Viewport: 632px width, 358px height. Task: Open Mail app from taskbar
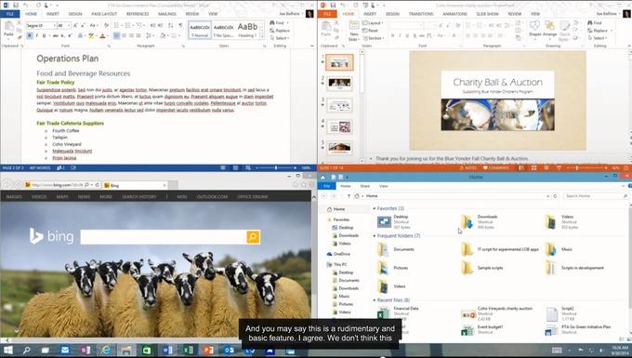tap(65, 350)
